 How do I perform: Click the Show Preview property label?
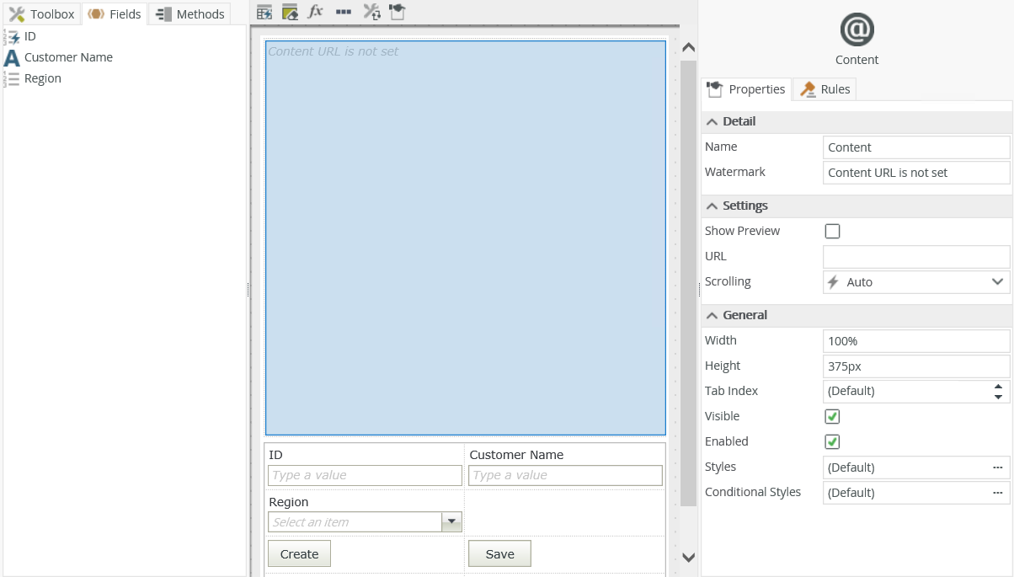pos(742,231)
